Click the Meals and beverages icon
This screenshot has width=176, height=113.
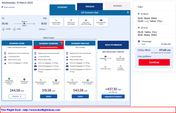[x=71, y=20]
